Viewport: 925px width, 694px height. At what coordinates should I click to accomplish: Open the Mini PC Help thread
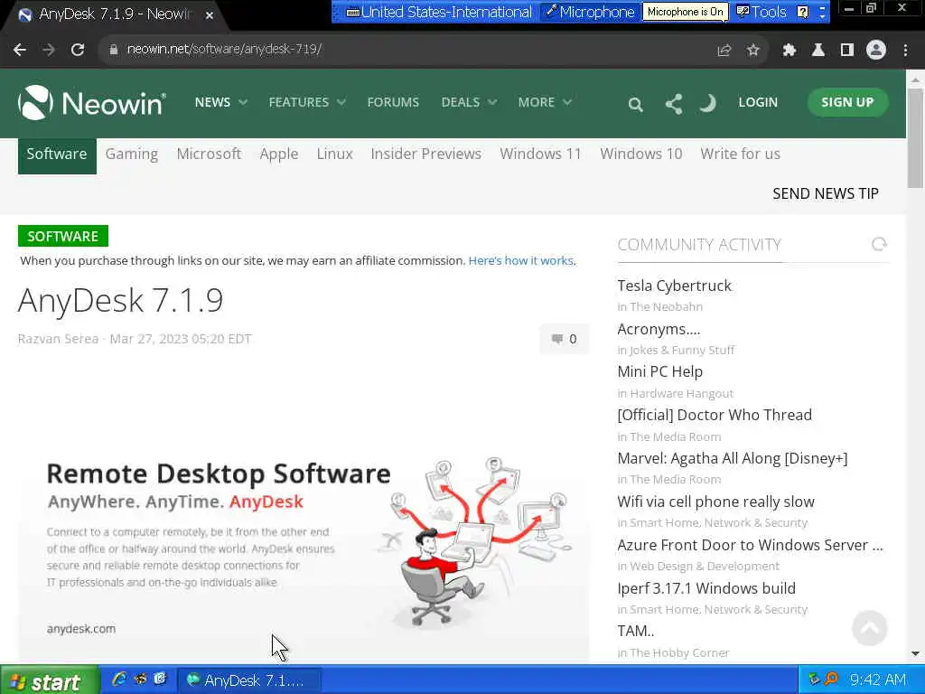(x=660, y=371)
